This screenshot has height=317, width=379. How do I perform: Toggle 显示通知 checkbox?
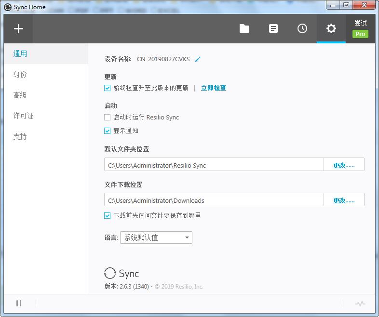point(108,131)
